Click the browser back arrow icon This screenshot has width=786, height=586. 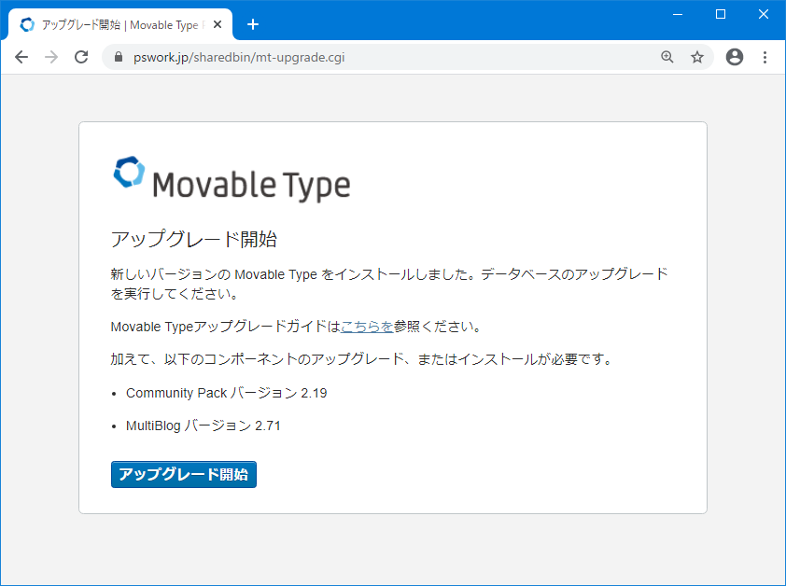coord(21,57)
